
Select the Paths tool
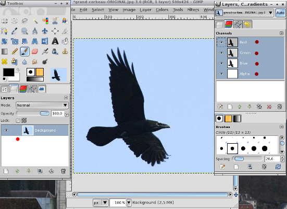point(4,31)
